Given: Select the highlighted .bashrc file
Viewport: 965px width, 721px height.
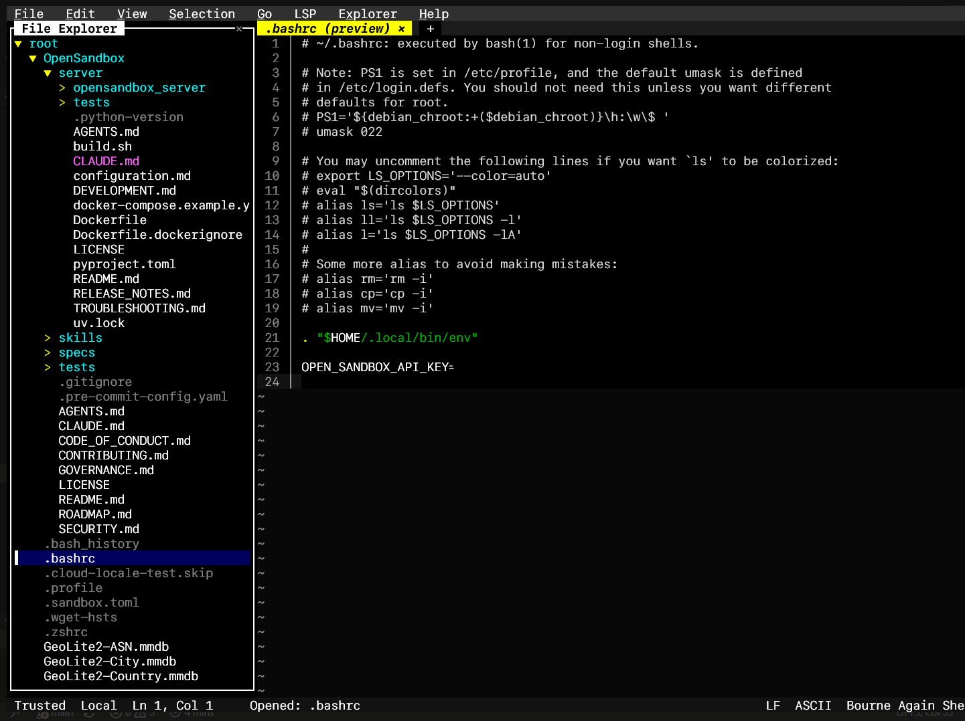Looking at the screenshot, I should [x=133, y=558].
